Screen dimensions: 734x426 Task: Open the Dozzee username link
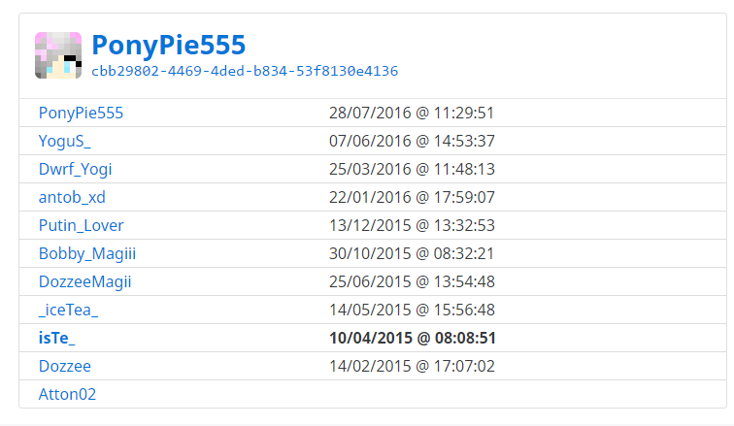(65, 366)
